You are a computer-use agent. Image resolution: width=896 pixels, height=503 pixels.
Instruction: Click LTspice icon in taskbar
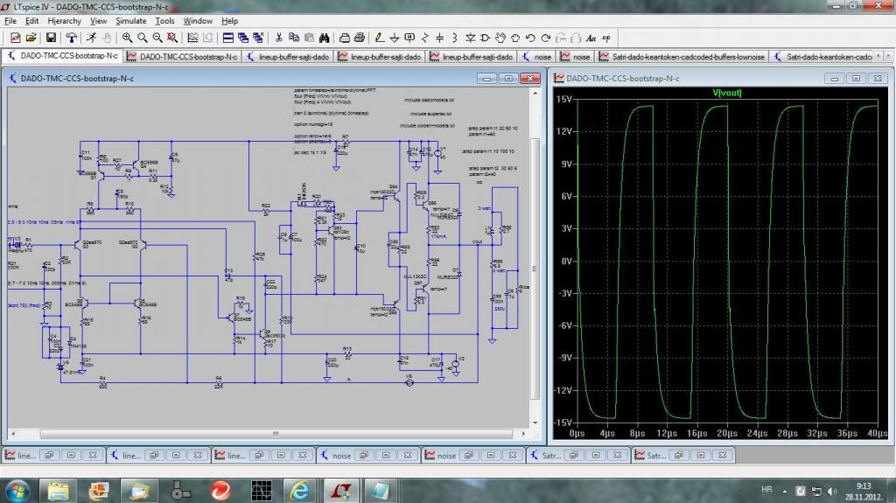(340, 491)
